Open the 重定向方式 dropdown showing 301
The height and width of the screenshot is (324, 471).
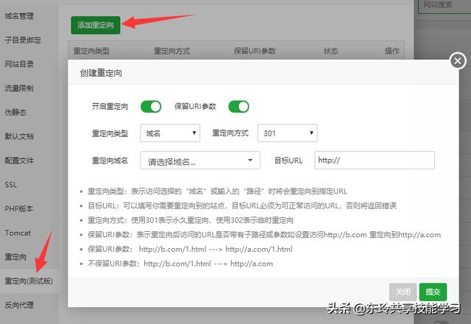288,133
